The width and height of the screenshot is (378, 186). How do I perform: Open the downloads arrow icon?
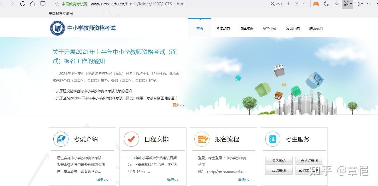coord(337,4)
